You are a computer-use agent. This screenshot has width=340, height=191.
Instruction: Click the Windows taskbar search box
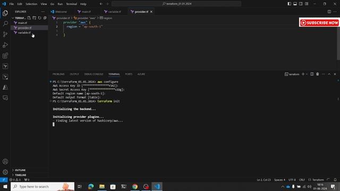point(42,186)
